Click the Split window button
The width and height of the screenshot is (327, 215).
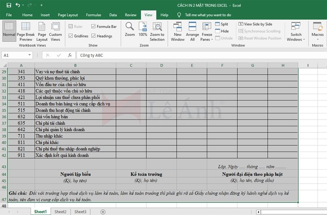[x=222, y=24]
